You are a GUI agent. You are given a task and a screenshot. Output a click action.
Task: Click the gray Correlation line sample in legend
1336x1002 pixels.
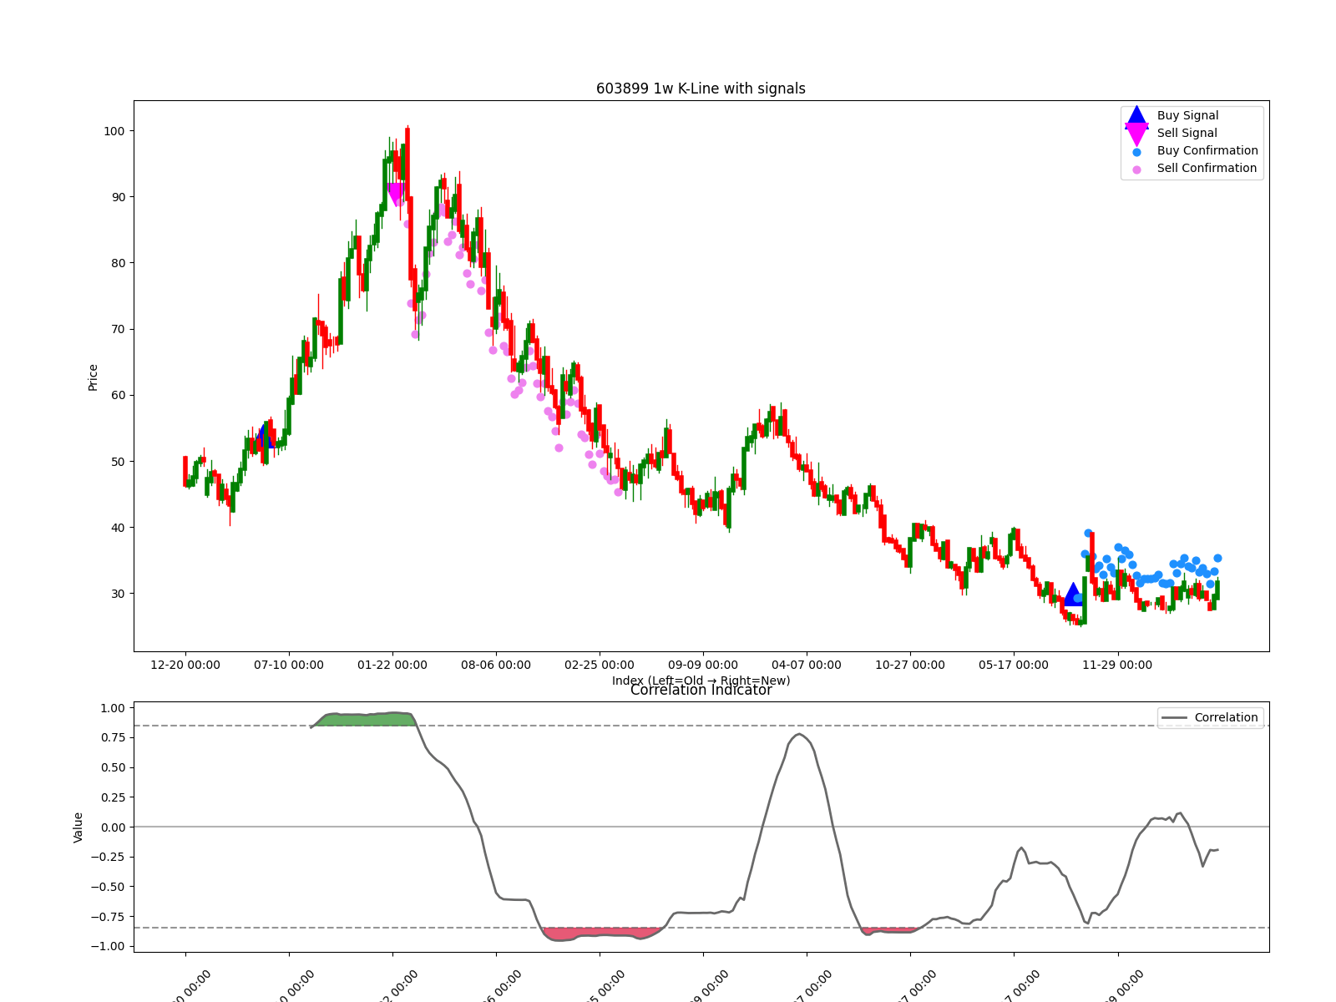[1174, 718]
